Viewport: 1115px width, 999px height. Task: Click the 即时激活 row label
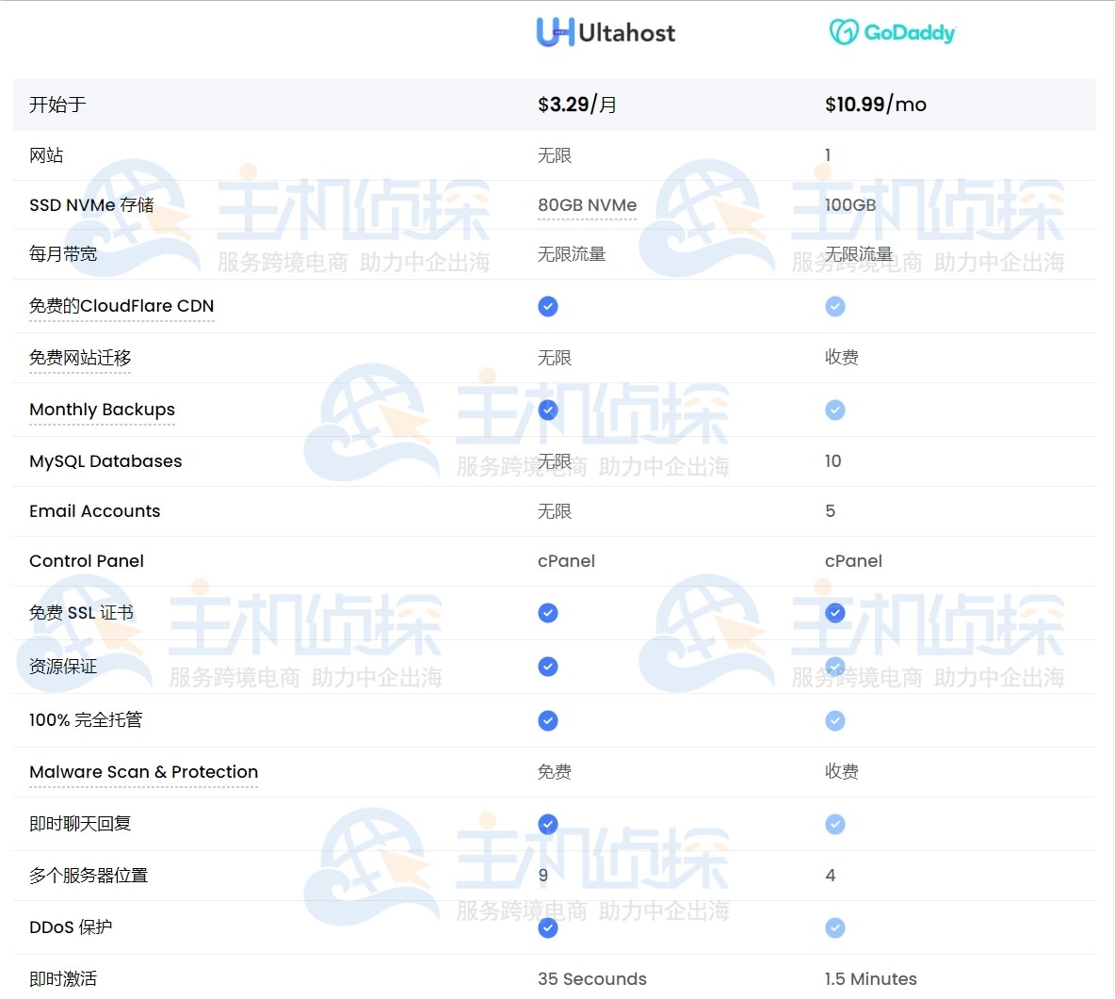[x=63, y=979]
